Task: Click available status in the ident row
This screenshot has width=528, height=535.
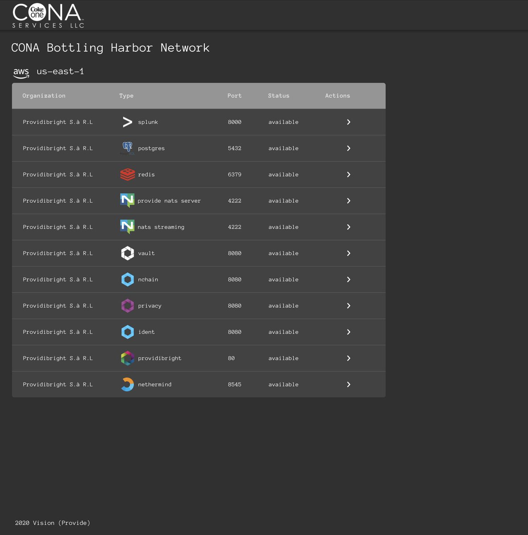Action: click(x=283, y=332)
